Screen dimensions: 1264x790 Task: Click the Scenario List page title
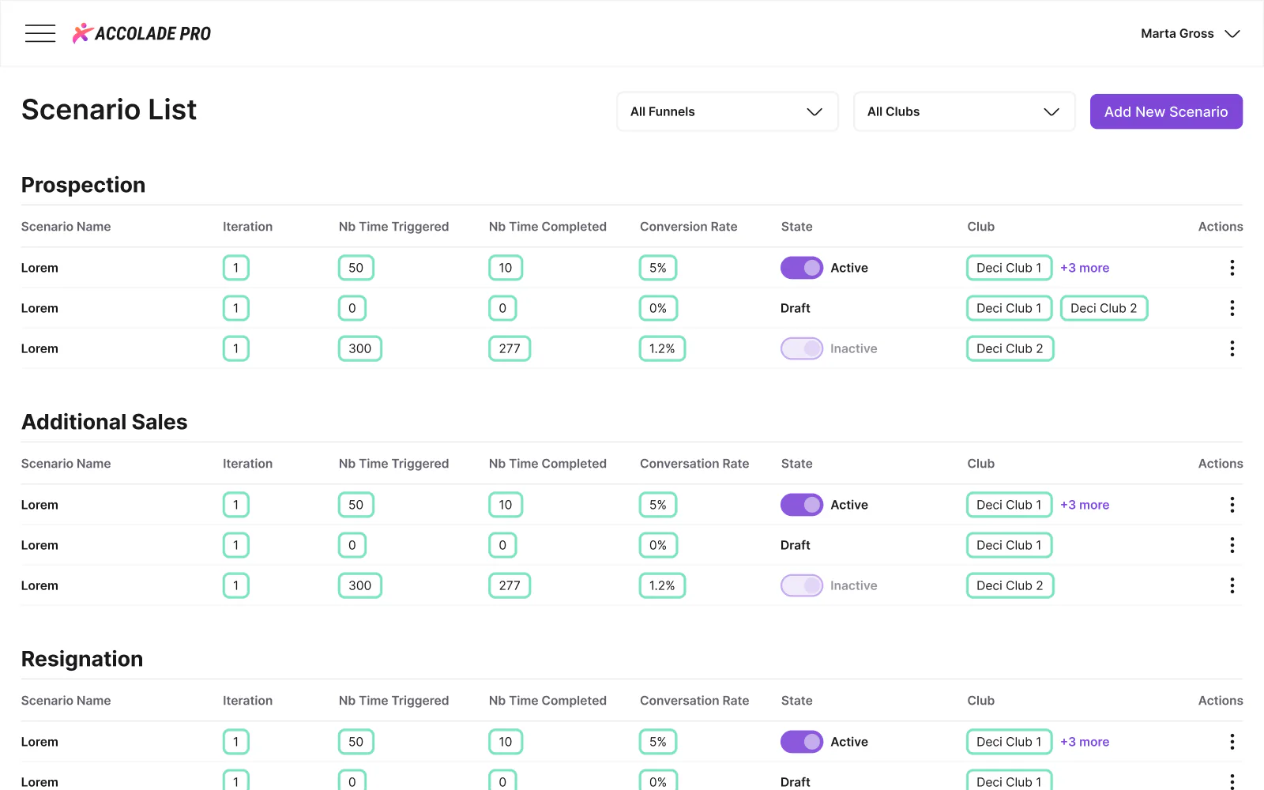tap(109, 110)
